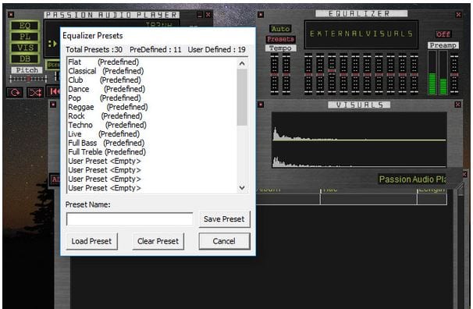
Task: Click the preset list down arrow
Action: 242,187
